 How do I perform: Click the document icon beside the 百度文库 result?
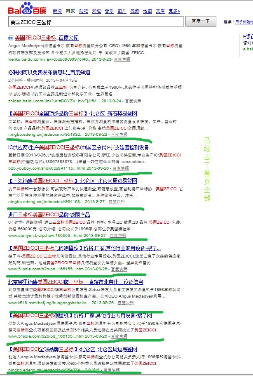11,38
